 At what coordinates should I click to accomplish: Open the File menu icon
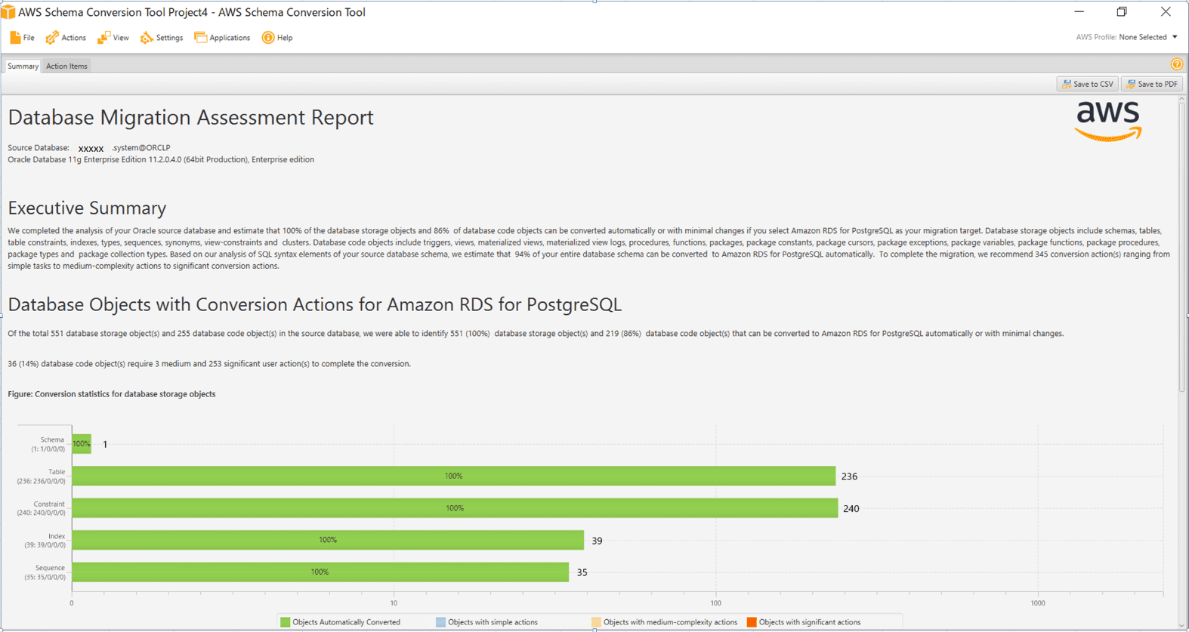point(15,37)
